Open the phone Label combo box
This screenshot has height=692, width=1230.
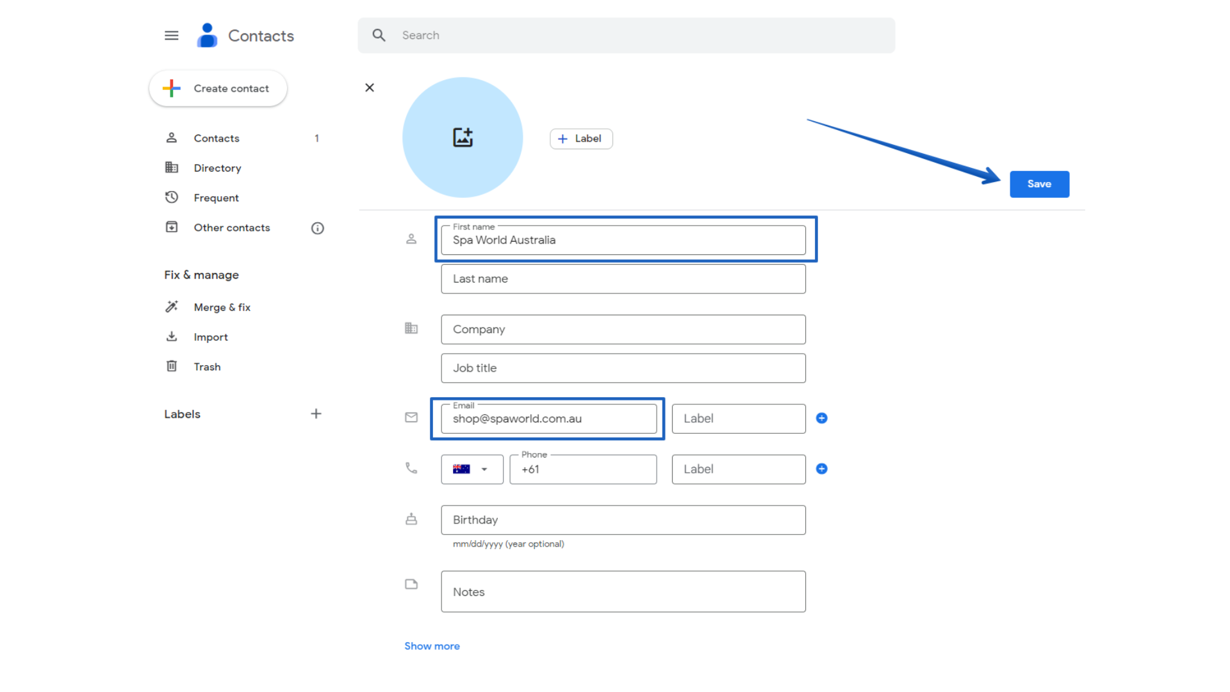click(x=738, y=469)
